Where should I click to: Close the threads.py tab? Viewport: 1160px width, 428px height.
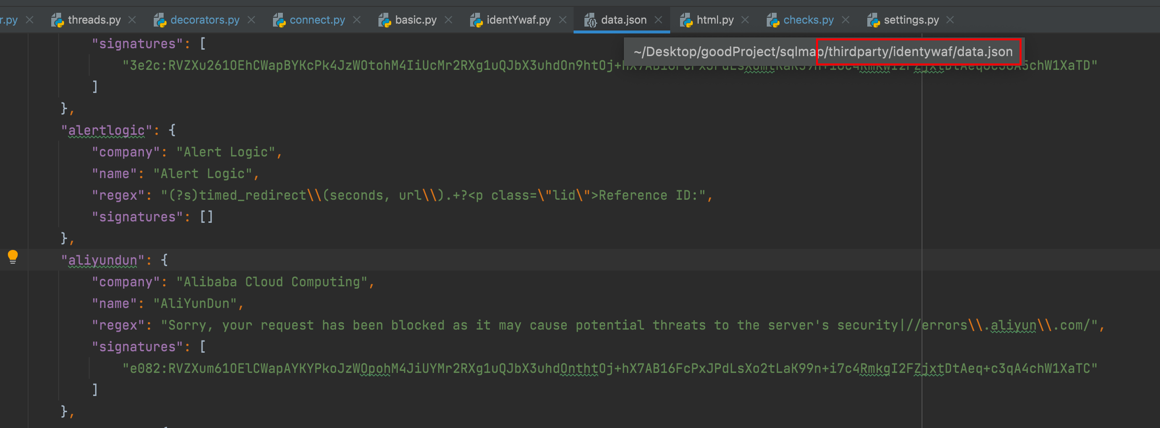pos(132,20)
